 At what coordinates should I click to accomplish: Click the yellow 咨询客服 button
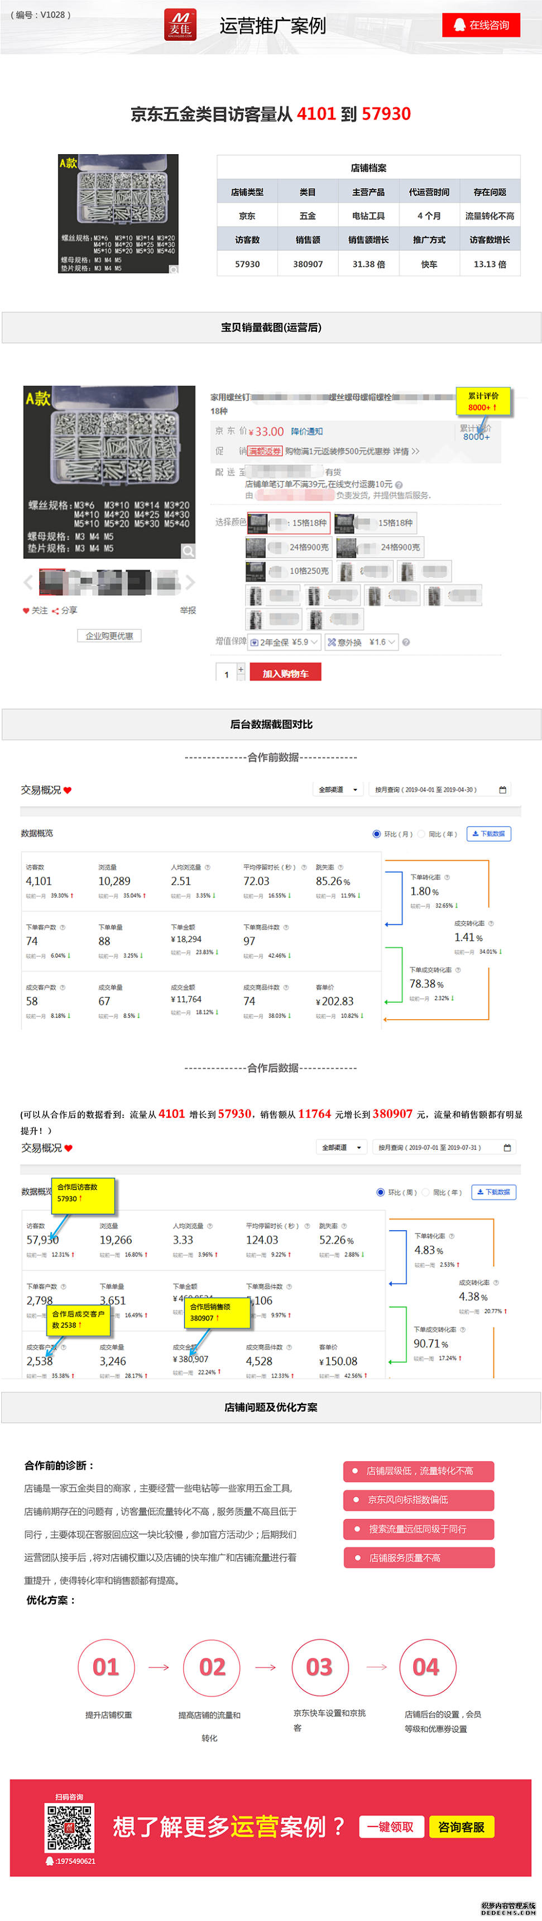pyautogui.click(x=462, y=1826)
